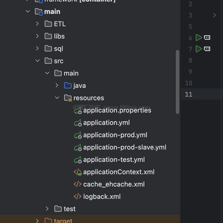Click the XML icon of logback.xml
The image size is (223, 223).
[78, 197]
